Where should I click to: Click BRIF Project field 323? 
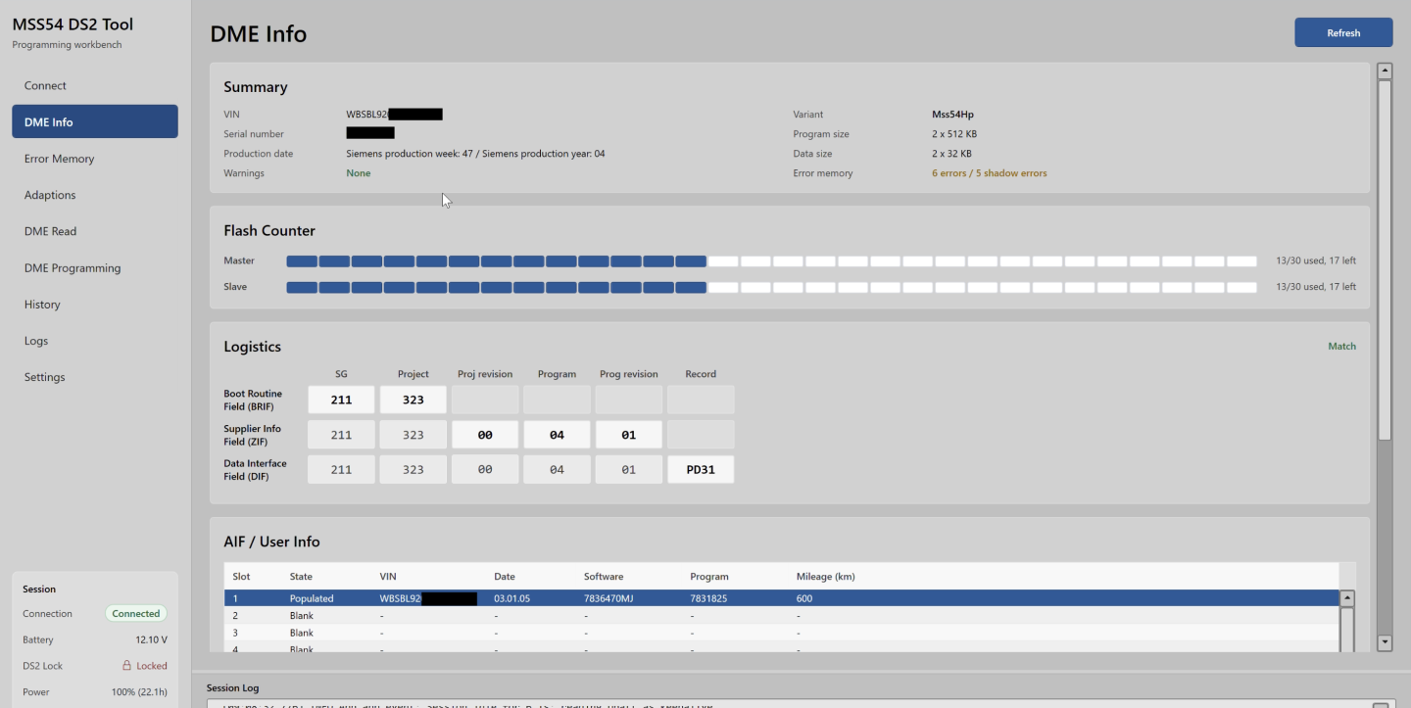(414, 400)
